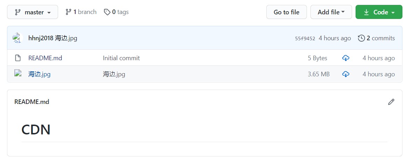The image size is (407, 161).
Task: Open commit hash 55f9452
Action: pos(305,38)
